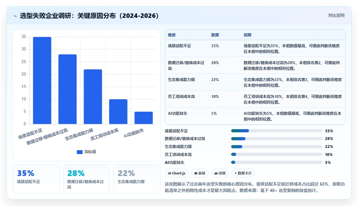Click the 35% 场景适配不足 progress bar

(x=277, y=131)
